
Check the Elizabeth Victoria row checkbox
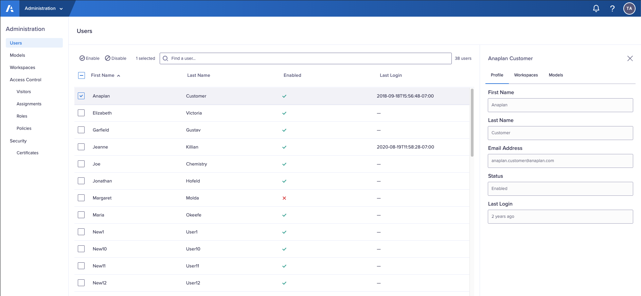pos(81,113)
